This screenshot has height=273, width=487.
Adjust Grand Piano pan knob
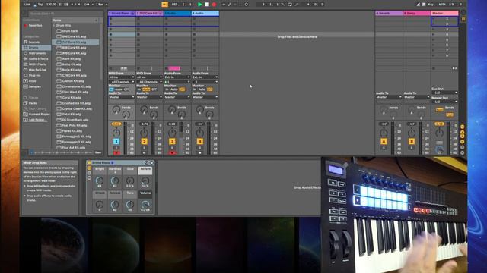116,133
